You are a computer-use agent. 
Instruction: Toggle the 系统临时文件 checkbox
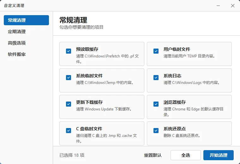coord(69,78)
